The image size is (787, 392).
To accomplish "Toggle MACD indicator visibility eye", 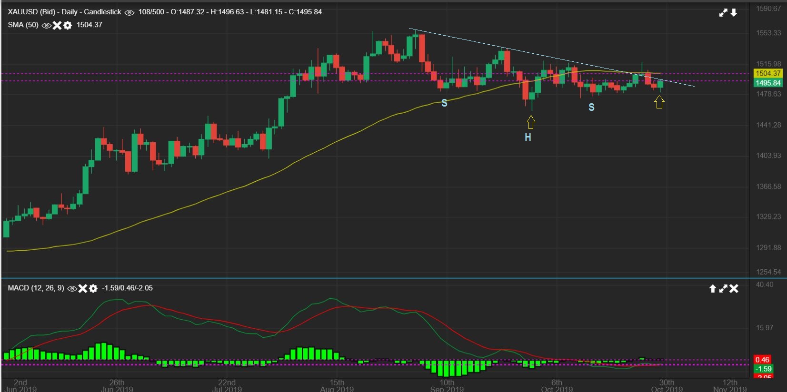I will point(72,288).
